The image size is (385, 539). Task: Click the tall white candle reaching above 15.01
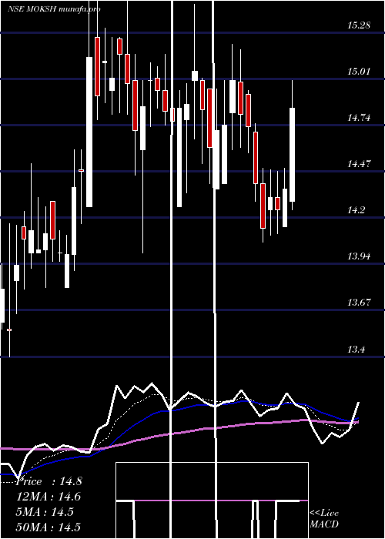coord(89,132)
